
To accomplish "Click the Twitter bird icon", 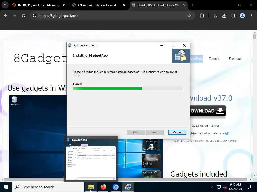I will pos(227,134).
